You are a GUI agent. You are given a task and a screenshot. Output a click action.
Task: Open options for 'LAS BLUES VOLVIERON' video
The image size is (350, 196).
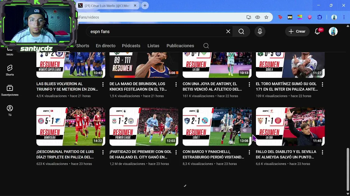point(103,84)
